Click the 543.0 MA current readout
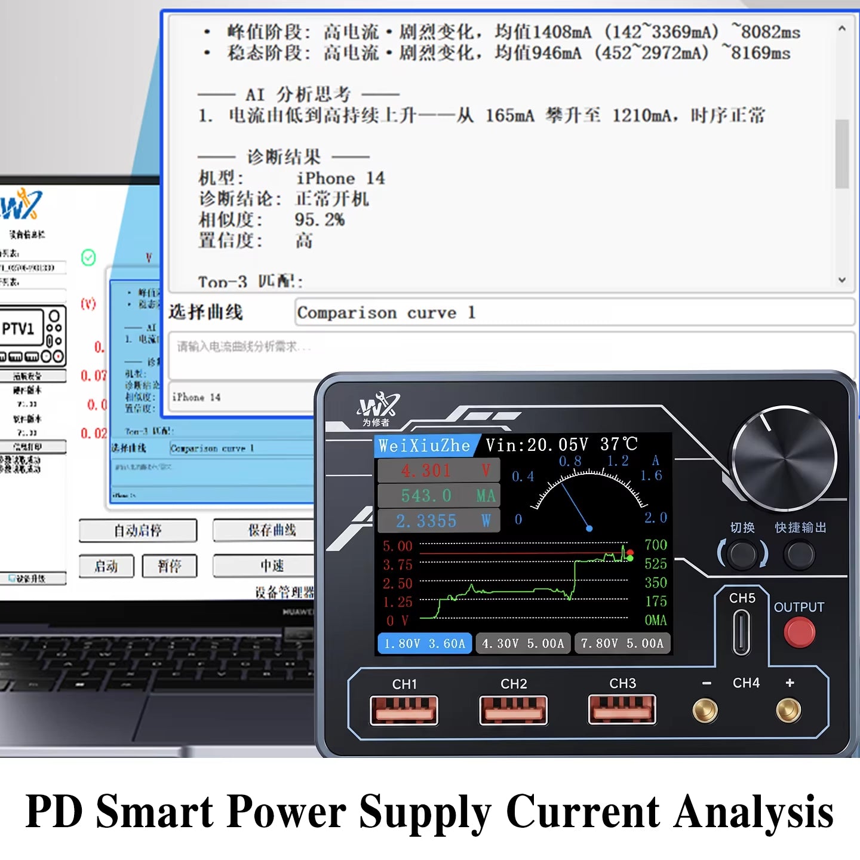Viewport: 860px width, 860px height. click(x=438, y=496)
